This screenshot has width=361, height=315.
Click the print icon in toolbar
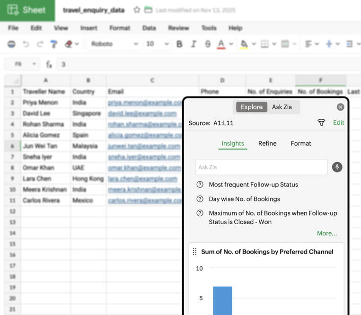11,44
